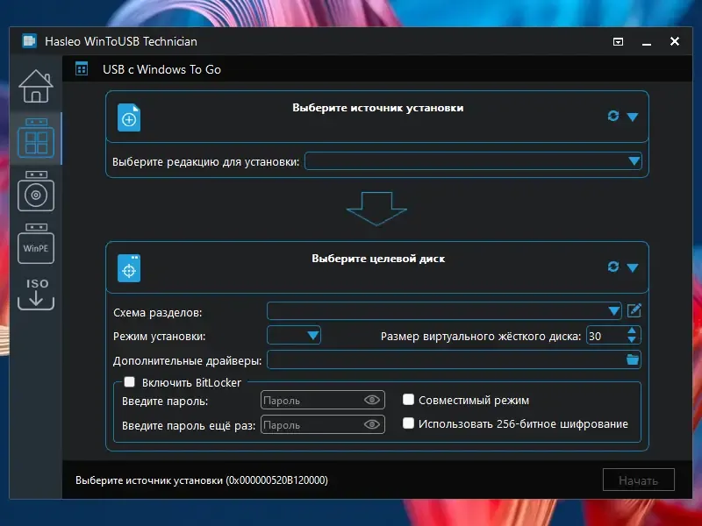Increase virtual hard disk size value
Viewport: 702px width, 526px height.
632,331
